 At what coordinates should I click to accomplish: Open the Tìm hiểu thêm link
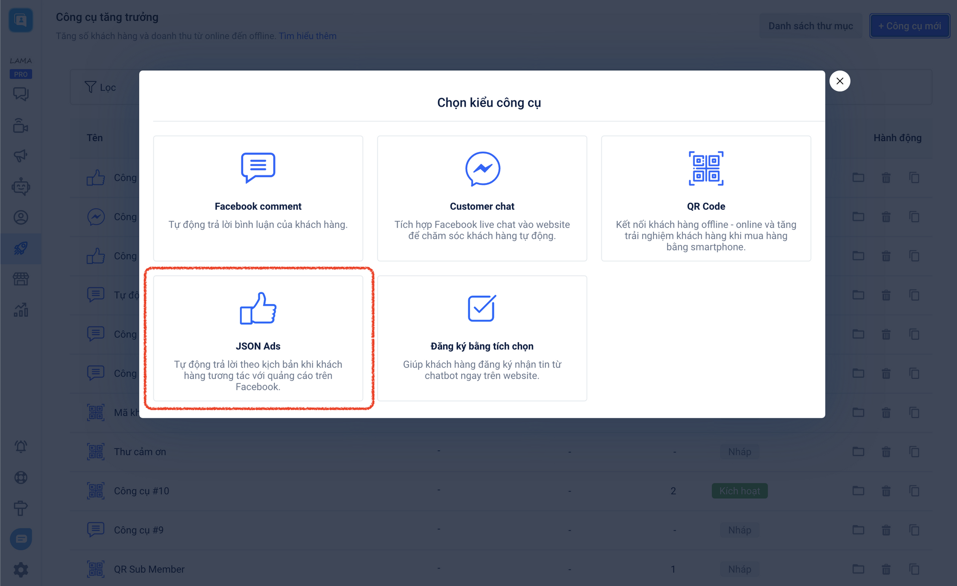307,36
